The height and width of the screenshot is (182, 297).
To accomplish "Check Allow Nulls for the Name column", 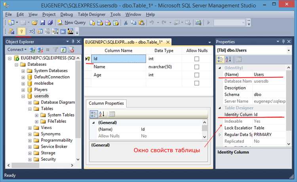I will tap(196, 67).
